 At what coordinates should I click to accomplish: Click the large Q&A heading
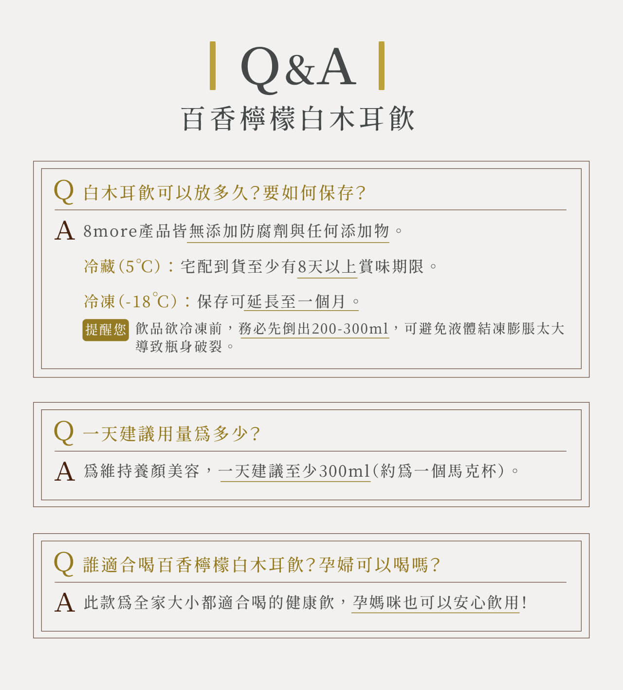pos(298,67)
